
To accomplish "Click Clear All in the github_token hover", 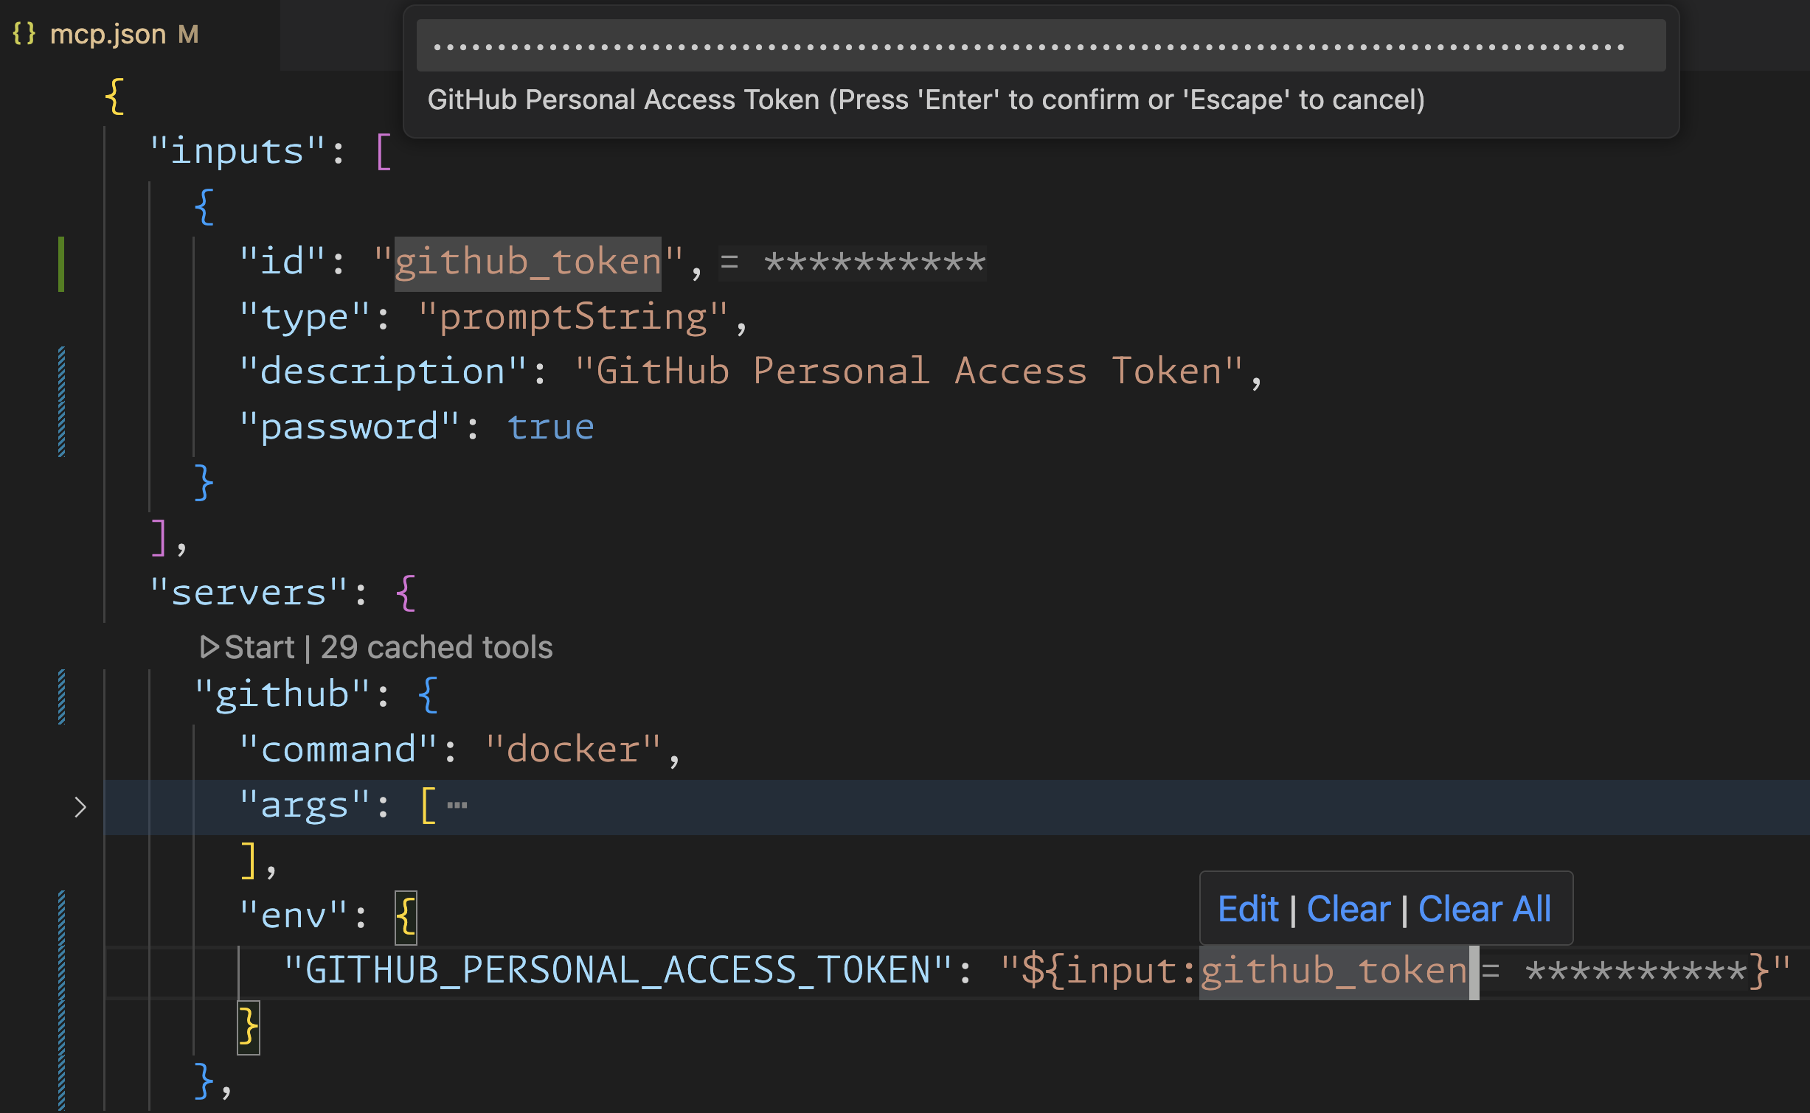I will (x=1484, y=908).
